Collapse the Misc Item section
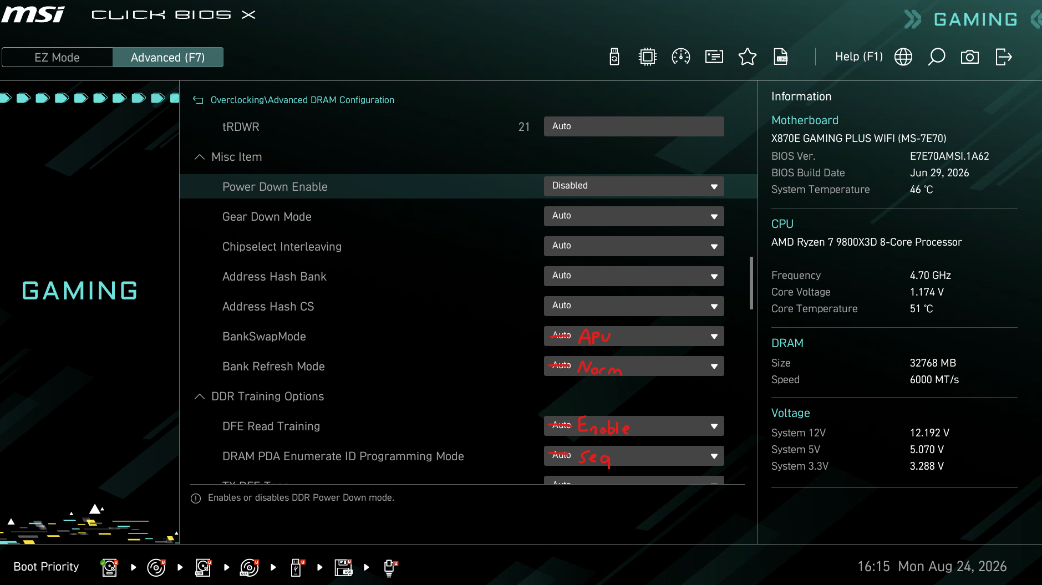Viewport: 1042px width, 585px height. tap(200, 157)
